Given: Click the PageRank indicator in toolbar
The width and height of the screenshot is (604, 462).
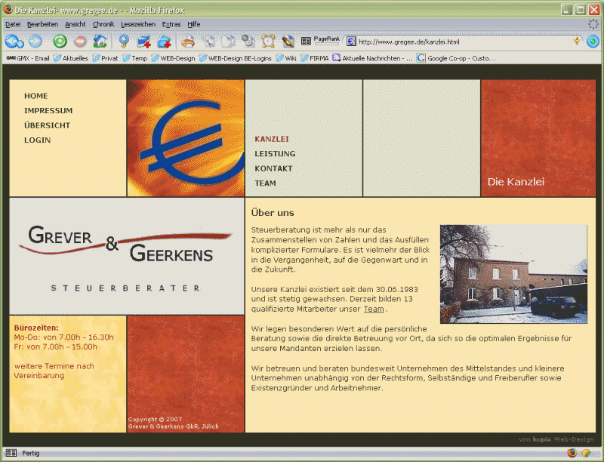Looking at the screenshot, I should pyautogui.click(x=327, y=41).
